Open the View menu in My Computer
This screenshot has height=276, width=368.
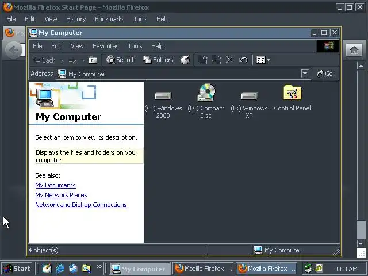[77, 46]
